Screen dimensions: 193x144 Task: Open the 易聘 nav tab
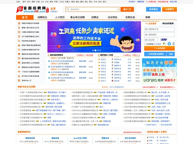click(x=148, y=17)
